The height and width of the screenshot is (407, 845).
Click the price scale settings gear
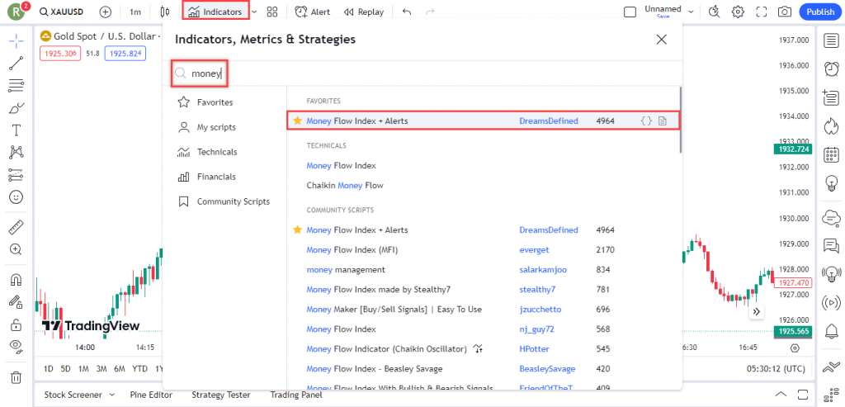795,348
